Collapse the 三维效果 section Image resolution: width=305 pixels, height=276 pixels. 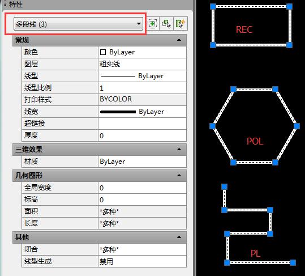(179, 150)
